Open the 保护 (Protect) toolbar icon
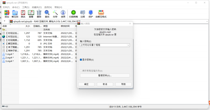The width and height of the screenshot is (210, 110). coord(91,14)
